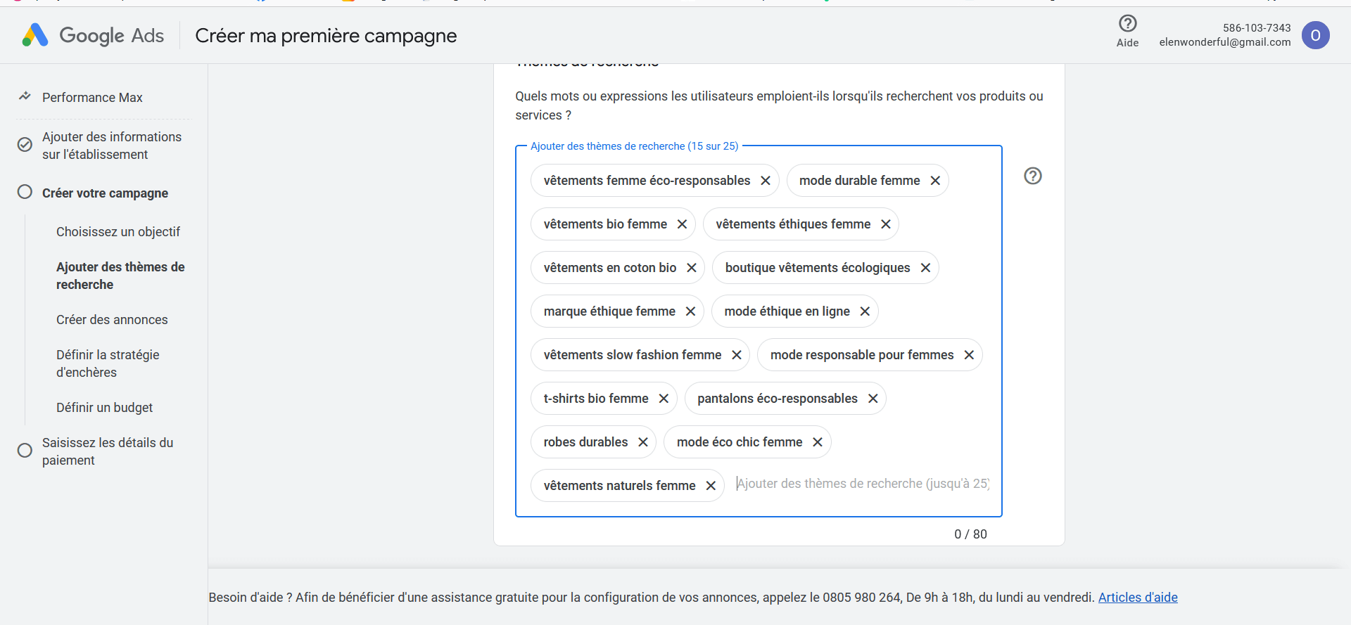Go to 'Créer des annonces' substep
This screenshot has width=1351, height=625.
tap(112, 320)
